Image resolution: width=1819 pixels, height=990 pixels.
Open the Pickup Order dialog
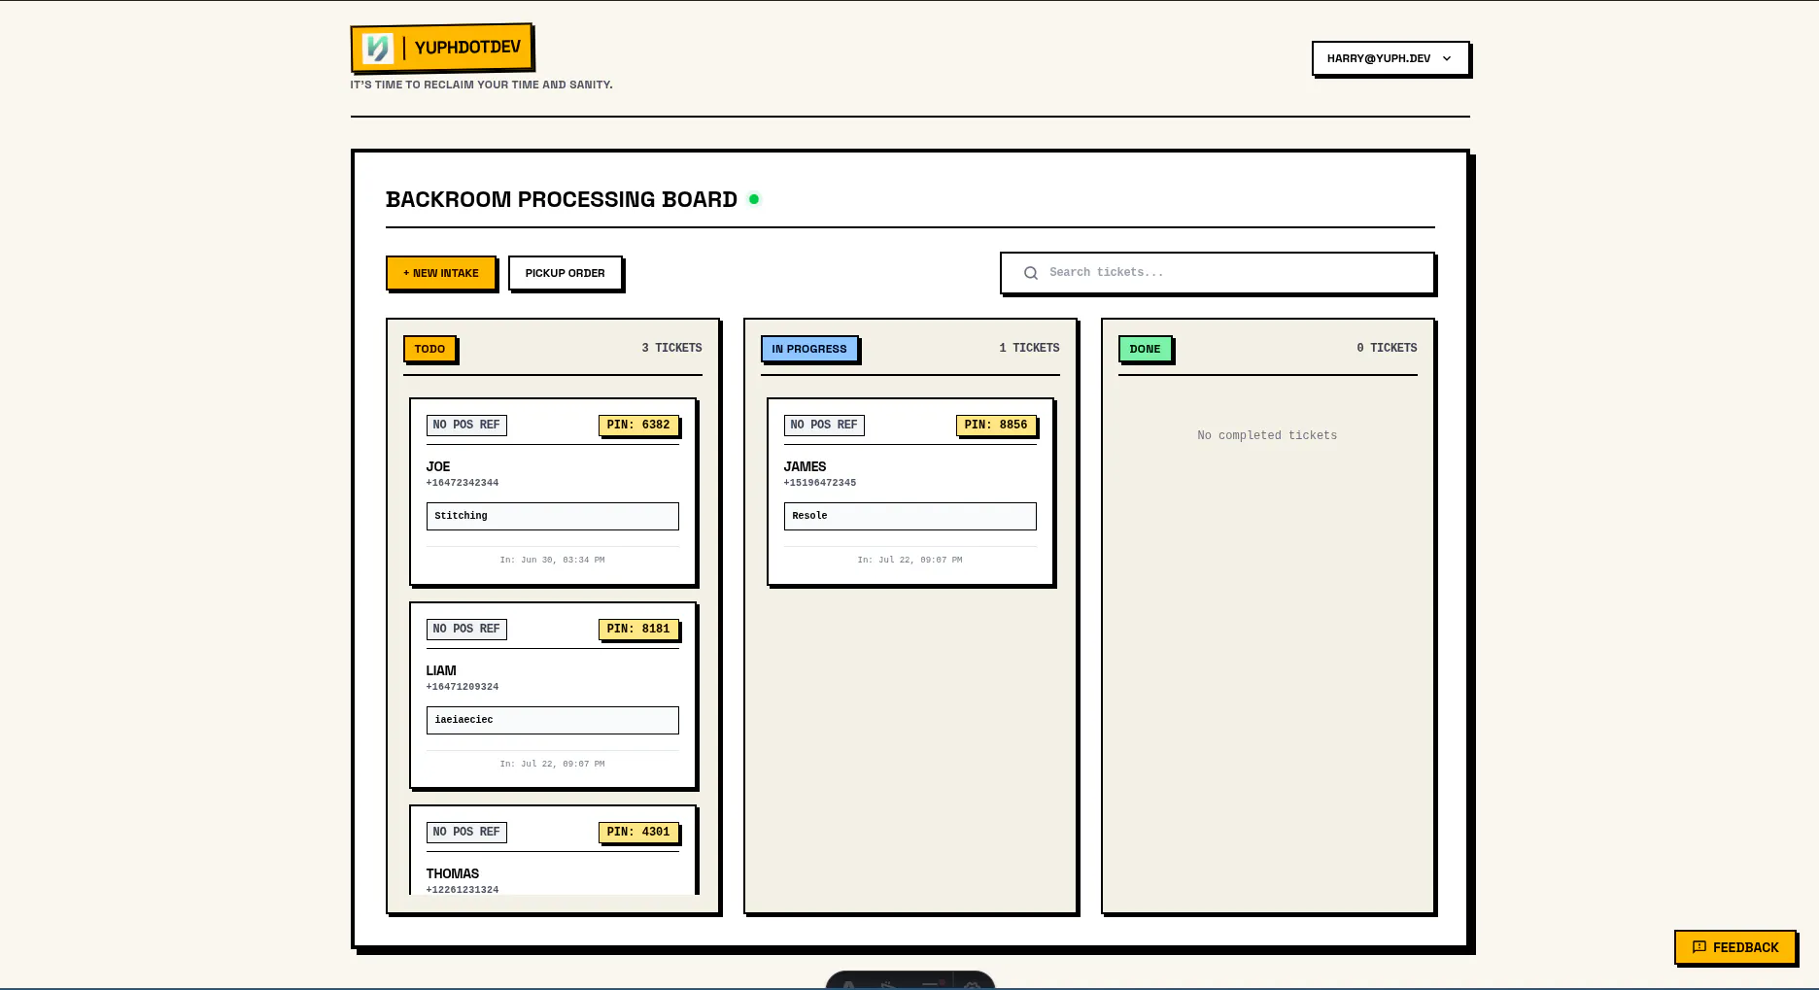tap(566, 273)
